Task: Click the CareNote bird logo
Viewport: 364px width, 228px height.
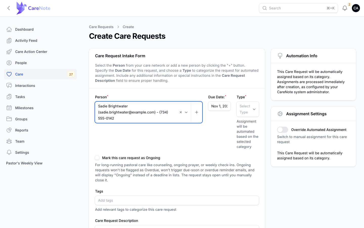Action: tap(21, 8)
